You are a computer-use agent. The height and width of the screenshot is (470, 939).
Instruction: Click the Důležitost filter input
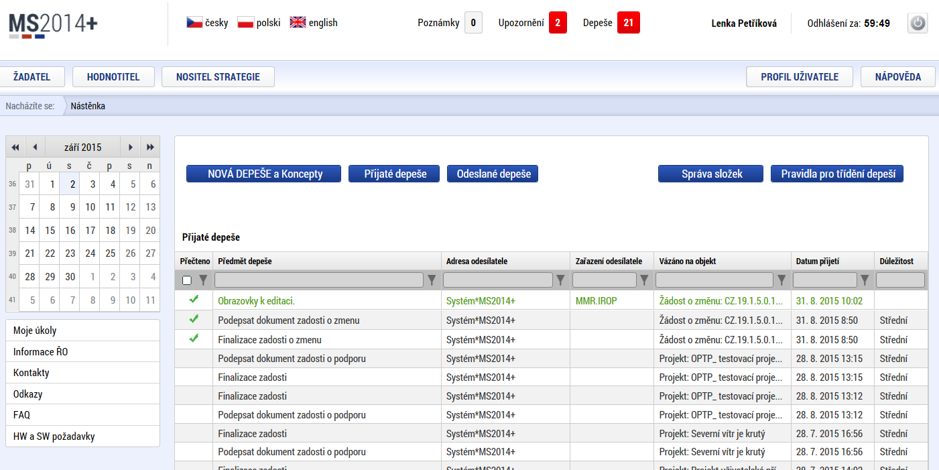(x=900, y=280)
